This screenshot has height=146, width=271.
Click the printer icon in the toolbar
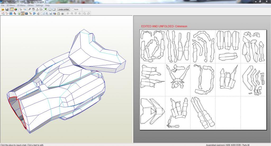pyautogui.click(x=63, y=13)
